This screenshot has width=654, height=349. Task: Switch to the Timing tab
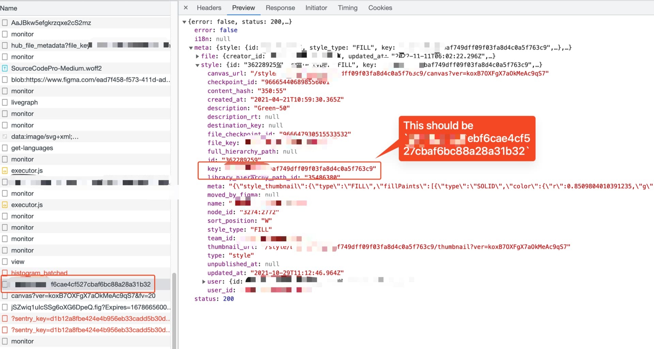pyautogui.click(x=347, y=7)
